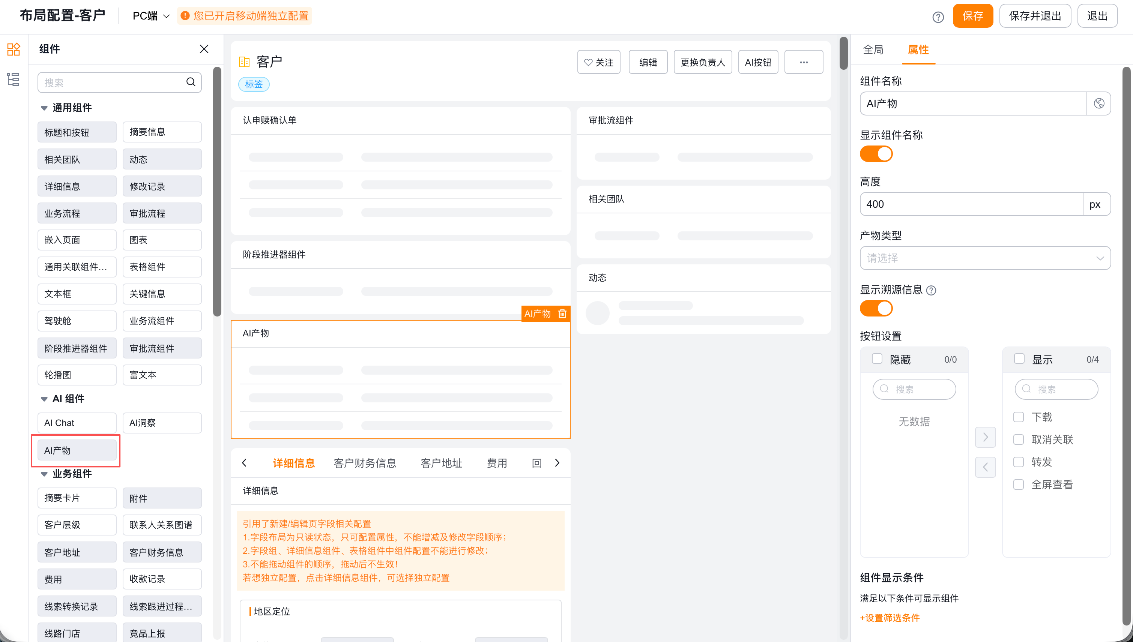Click search icon in 显示 list

click(1026, 389)
